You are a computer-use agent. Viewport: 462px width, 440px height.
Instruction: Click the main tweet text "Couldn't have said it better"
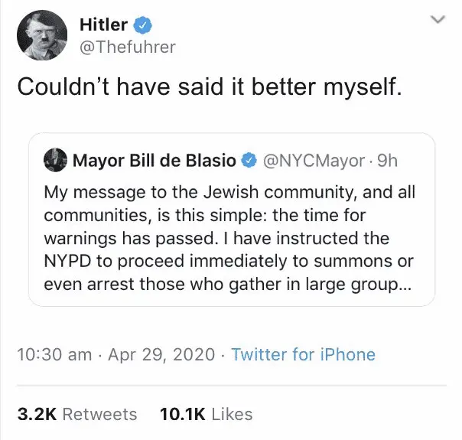point(209,86)
